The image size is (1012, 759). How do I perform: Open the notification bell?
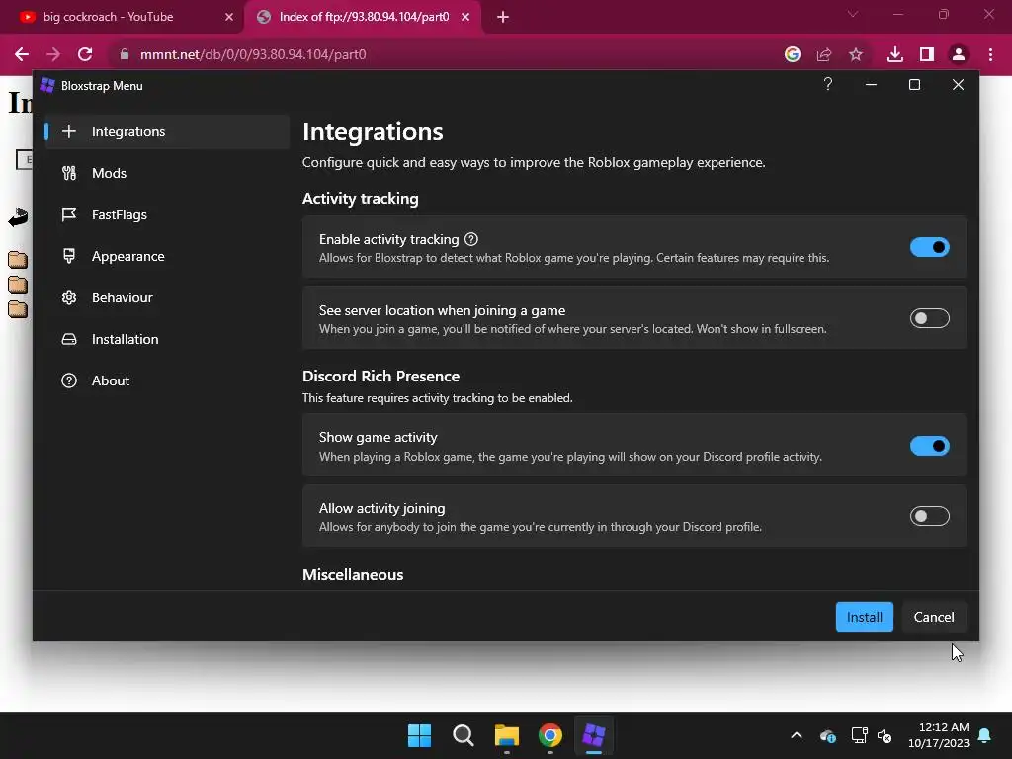(985, 735)
